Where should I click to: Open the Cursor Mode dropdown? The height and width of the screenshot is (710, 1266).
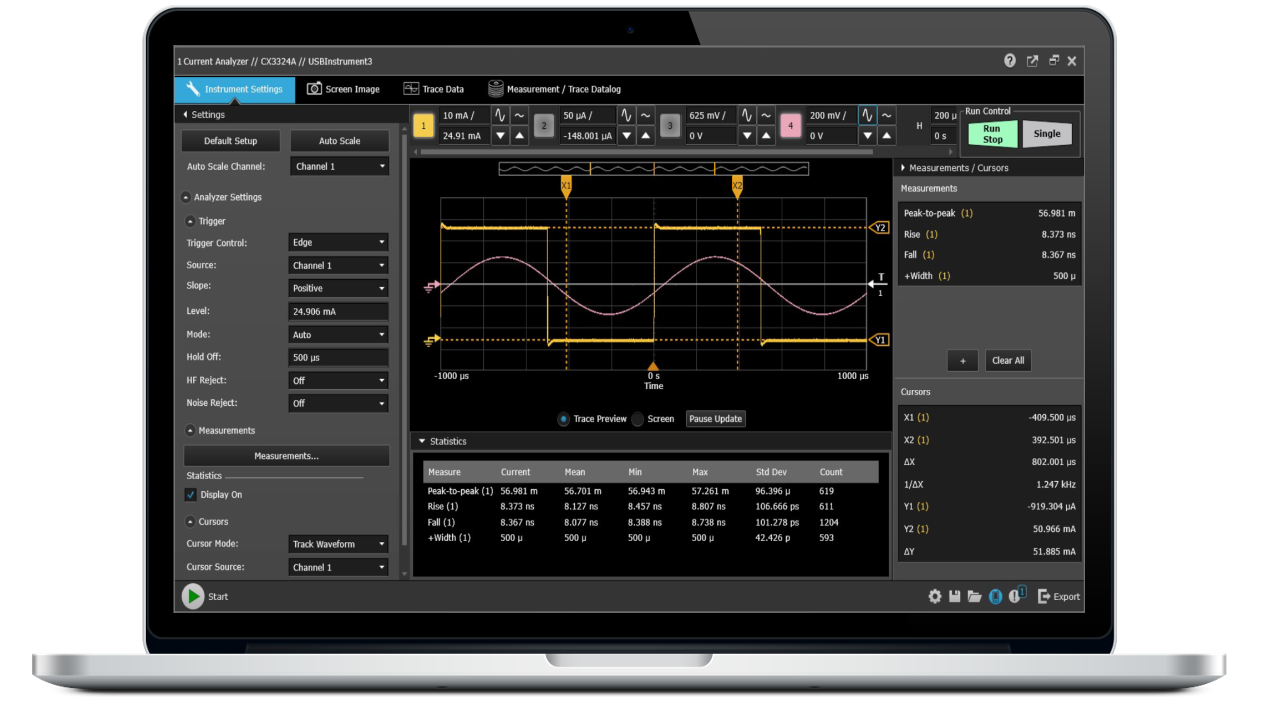click(338, 544)
